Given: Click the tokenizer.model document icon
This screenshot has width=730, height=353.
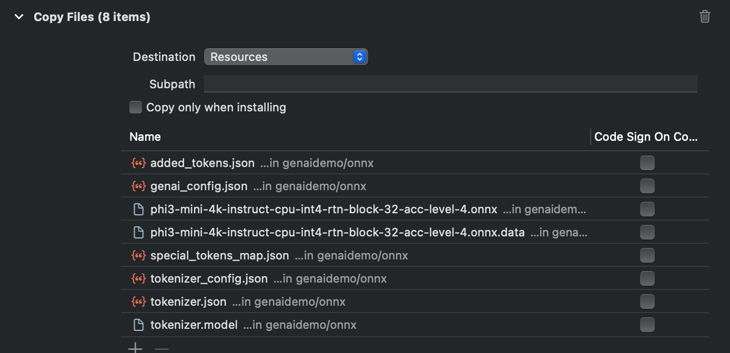Looking at the screenshot, I should (138, 325).
